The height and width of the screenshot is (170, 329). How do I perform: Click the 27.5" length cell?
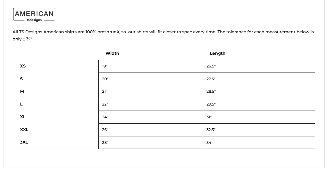pyautogui.click(x=259, y=79)
